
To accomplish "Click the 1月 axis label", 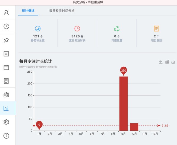I will (x=39, y=134).
